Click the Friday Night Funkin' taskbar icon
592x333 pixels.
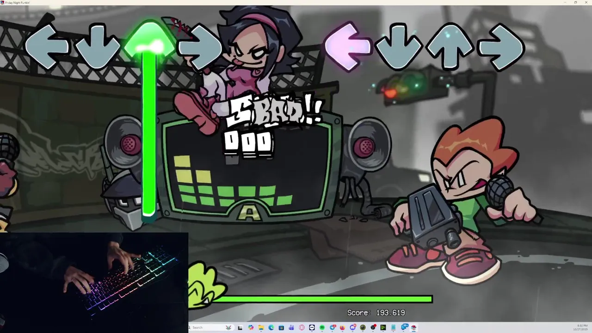coord(413,327)
